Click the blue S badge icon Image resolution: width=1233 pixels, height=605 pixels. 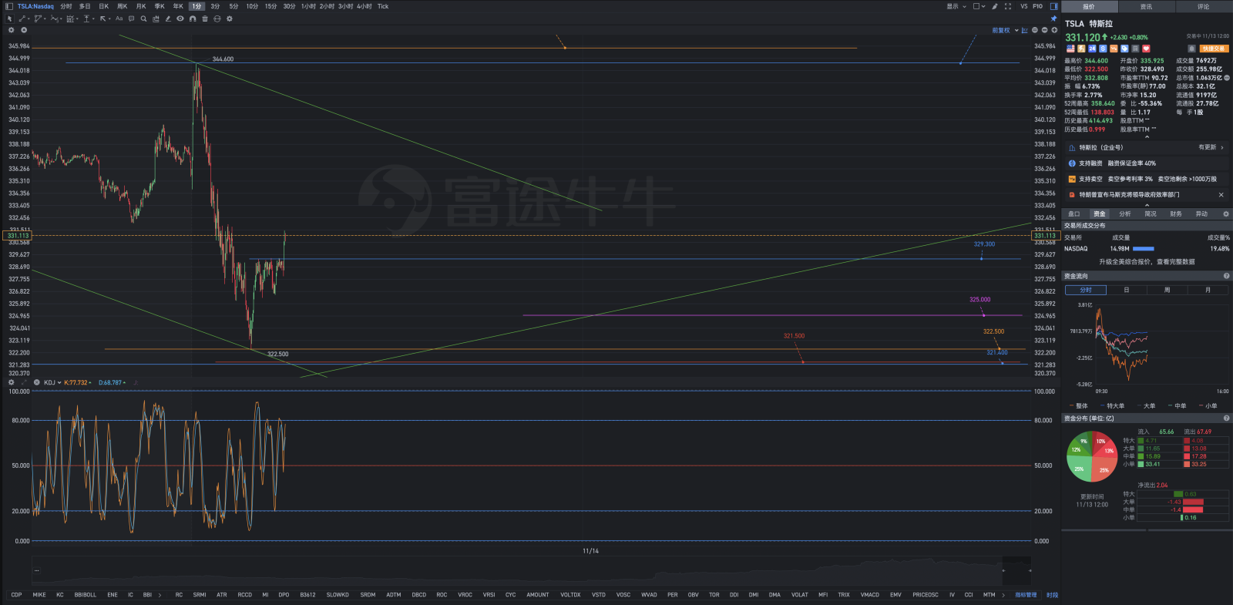[x=1103, y=49]
